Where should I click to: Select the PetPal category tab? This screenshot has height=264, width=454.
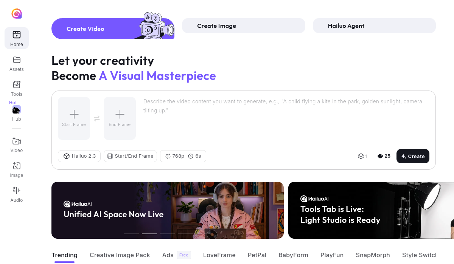click(257, 255)
